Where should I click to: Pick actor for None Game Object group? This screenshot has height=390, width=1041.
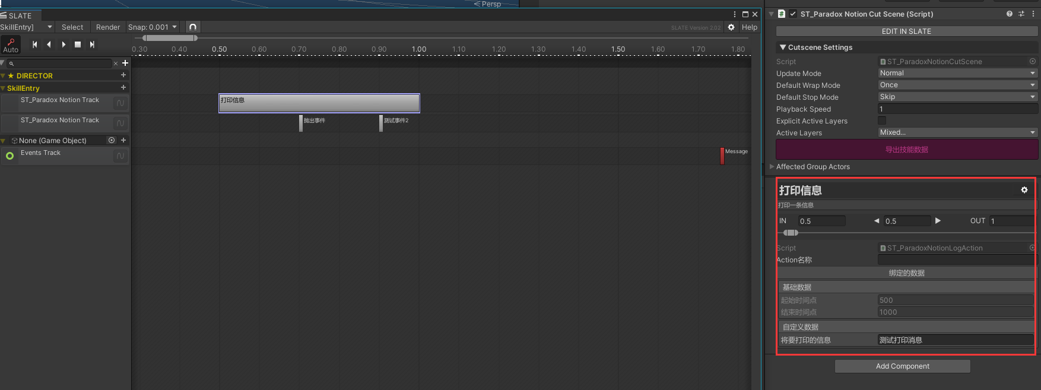112,141
